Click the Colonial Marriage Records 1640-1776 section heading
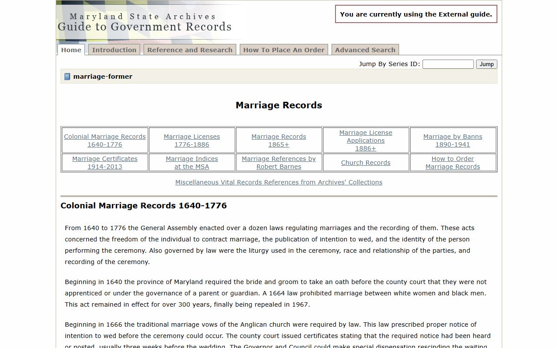Image resolution: width=557 pixels, height=348 pixels. 144,206
